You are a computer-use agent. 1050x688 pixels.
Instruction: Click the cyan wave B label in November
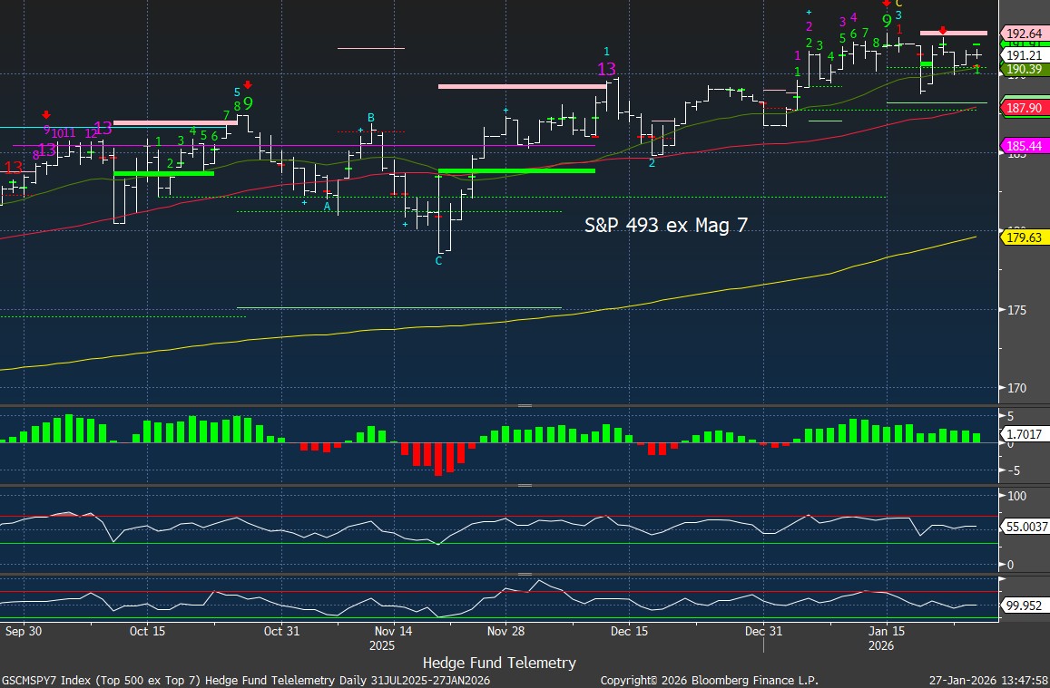pyautogui.click(x=370, y=118)
